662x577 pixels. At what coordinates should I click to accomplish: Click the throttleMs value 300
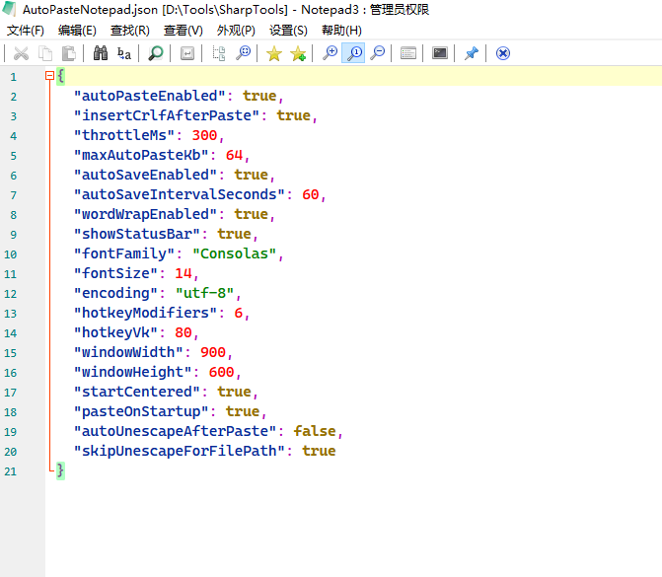tap(204, 135)
